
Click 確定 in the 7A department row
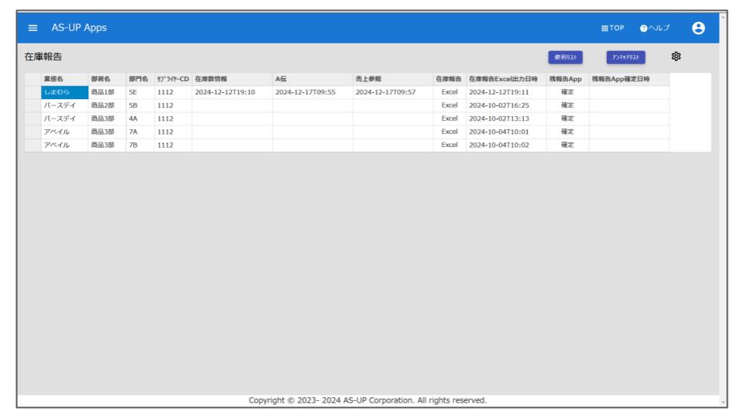(x=567, y=132)
